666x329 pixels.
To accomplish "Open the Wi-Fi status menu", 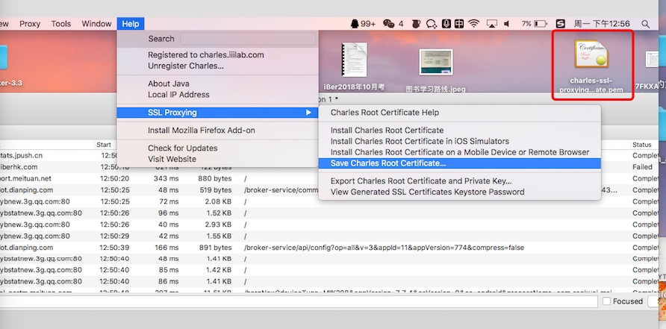I will point(474,24).
